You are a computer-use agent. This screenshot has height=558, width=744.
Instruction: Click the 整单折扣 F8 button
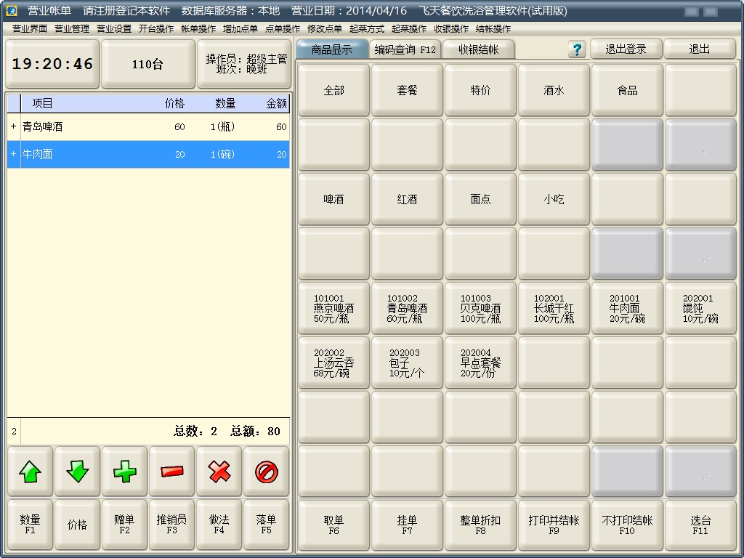click(x=480, y=525)
